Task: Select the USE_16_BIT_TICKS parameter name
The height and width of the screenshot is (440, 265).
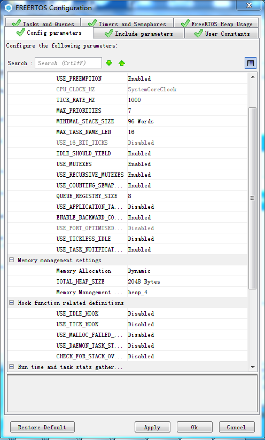Action: tap(82, 143)
